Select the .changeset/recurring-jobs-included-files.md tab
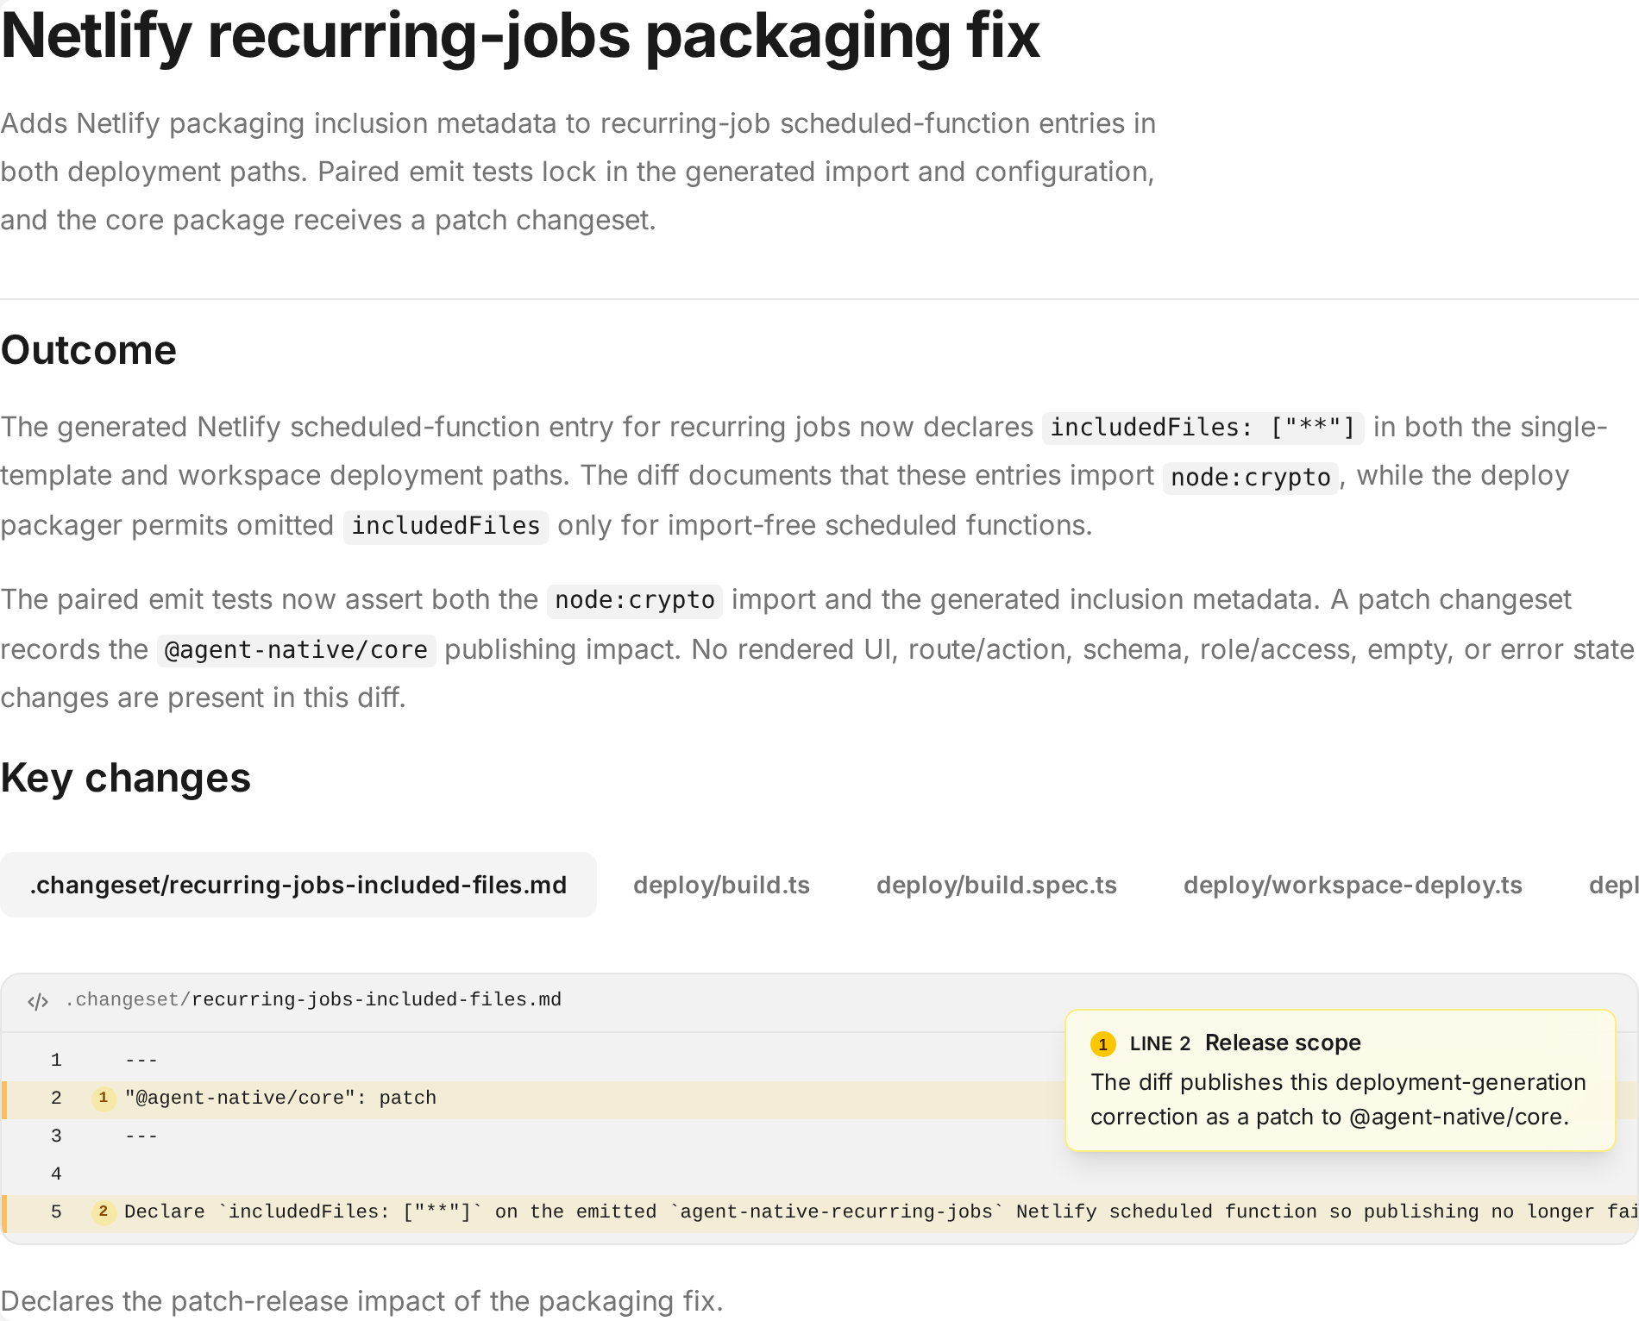This screenshot has height=1321, width=1639. click(298, 885)
